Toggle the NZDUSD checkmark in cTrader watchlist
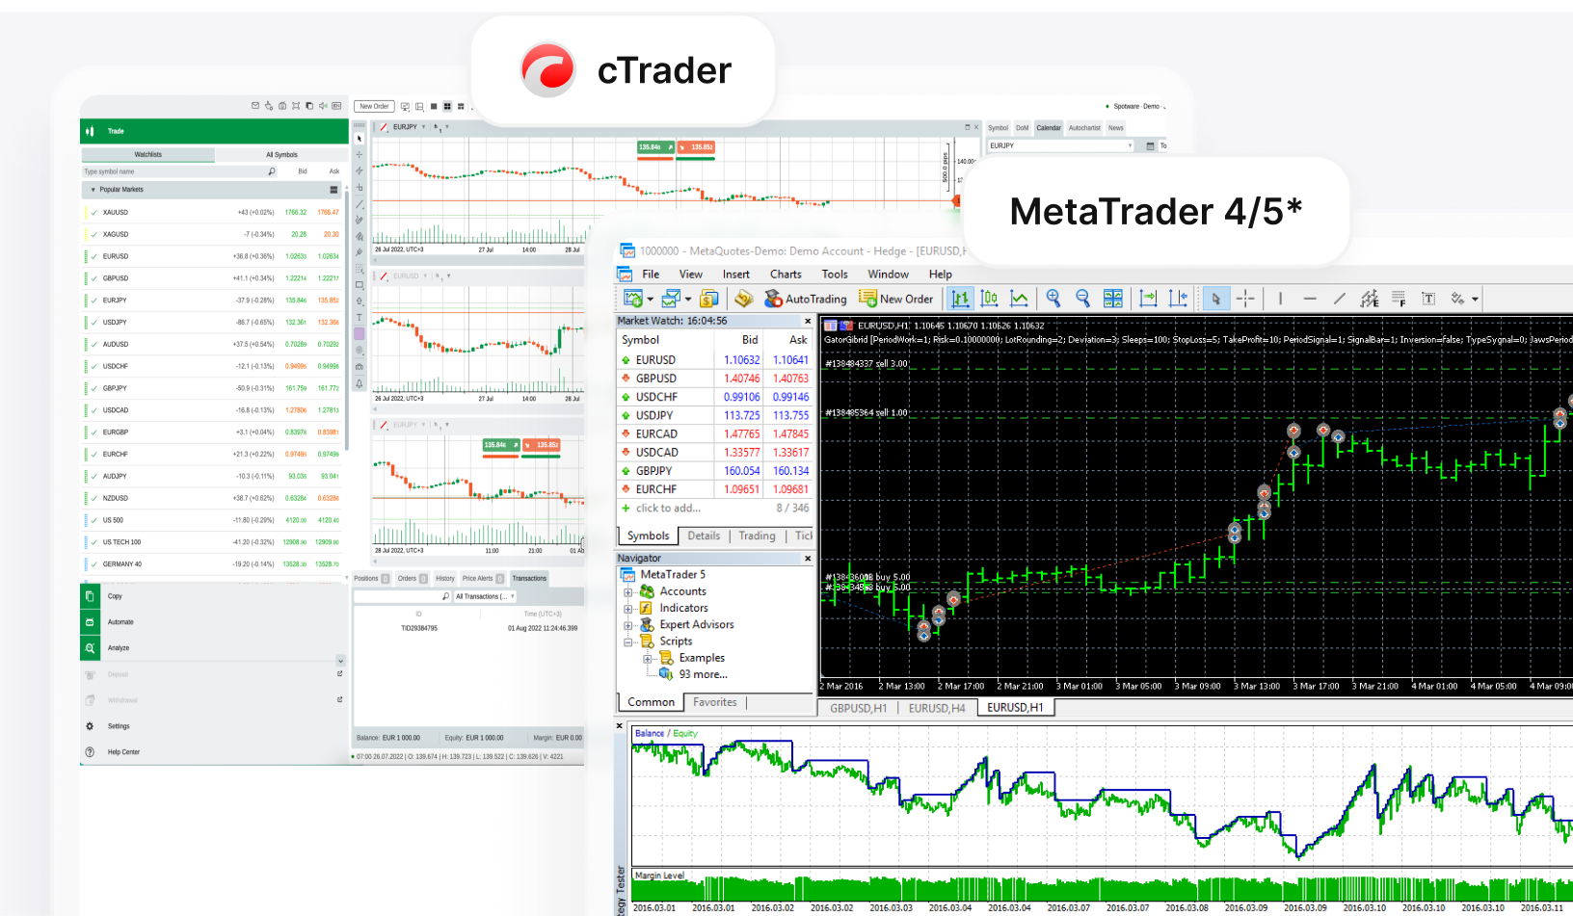 (93, 499)
